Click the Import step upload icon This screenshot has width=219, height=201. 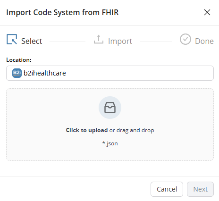click(x=99, y=39)
